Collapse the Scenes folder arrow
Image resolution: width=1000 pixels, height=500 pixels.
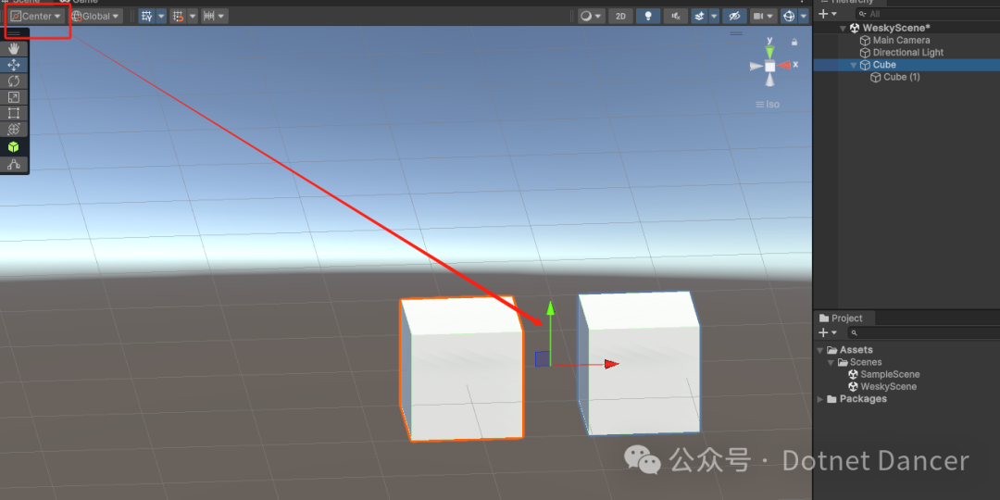pos(831,362)
